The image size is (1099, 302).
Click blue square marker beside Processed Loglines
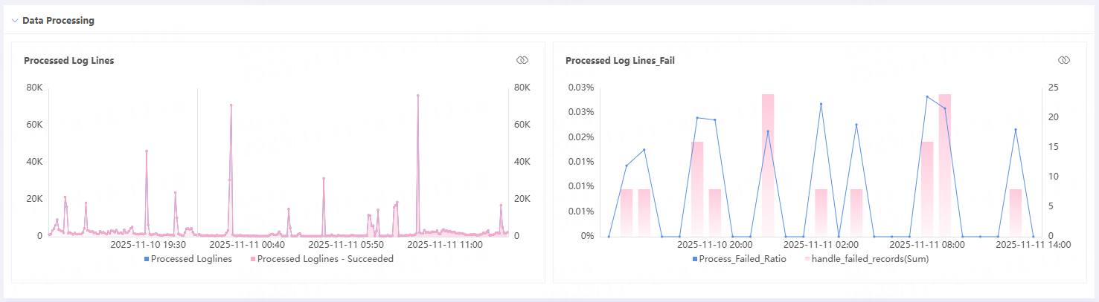[146, 259]
